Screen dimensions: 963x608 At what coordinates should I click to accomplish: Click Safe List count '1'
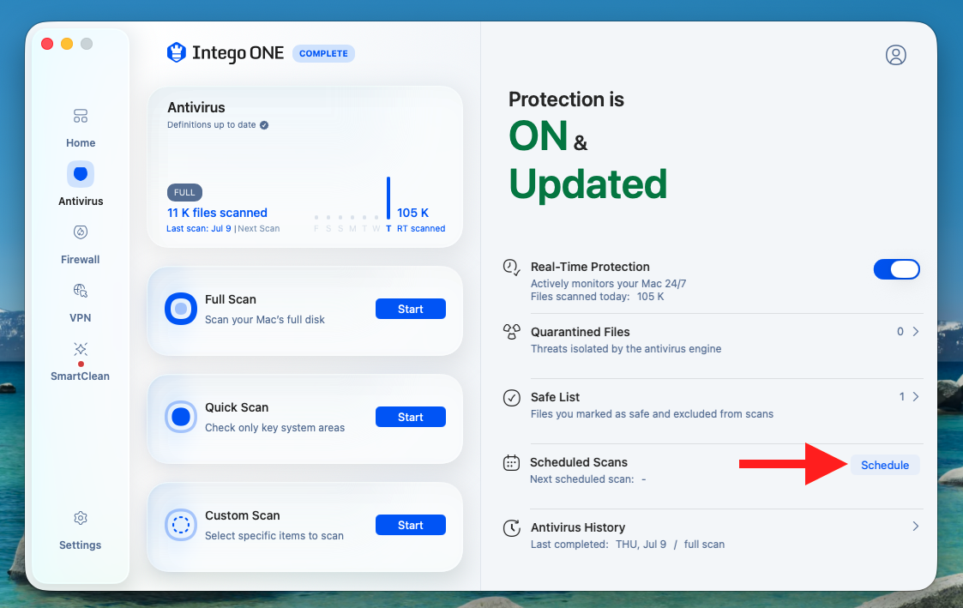[901, 397]
